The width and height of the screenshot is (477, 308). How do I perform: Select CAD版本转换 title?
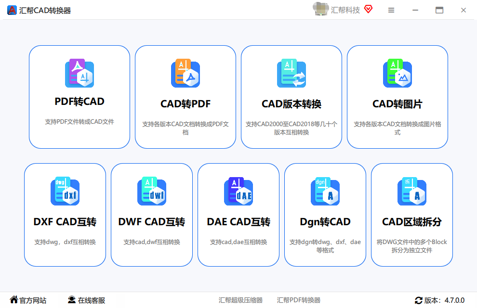[x=291, y=104]
